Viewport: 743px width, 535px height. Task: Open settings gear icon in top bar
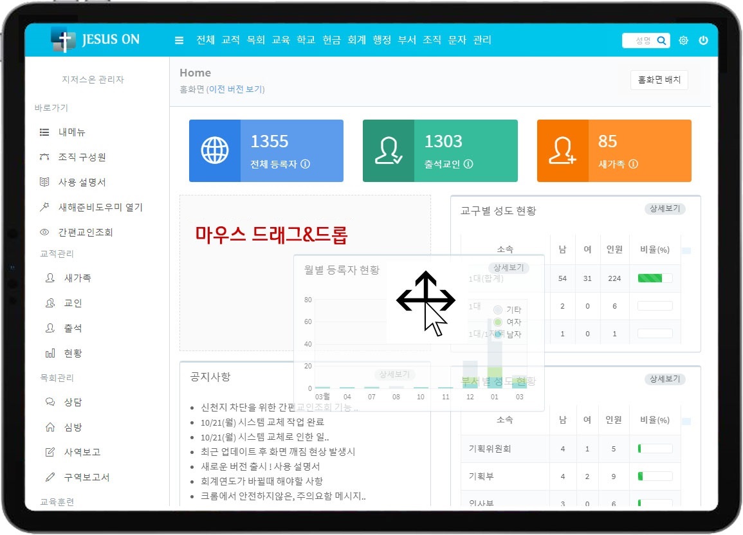tap(683, 41)
